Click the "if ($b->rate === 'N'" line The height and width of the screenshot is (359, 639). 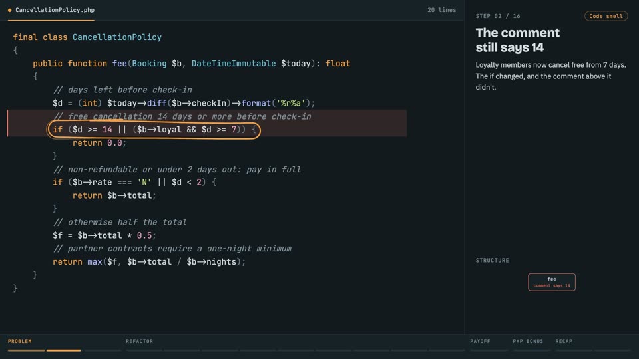(x=134, y=182)
